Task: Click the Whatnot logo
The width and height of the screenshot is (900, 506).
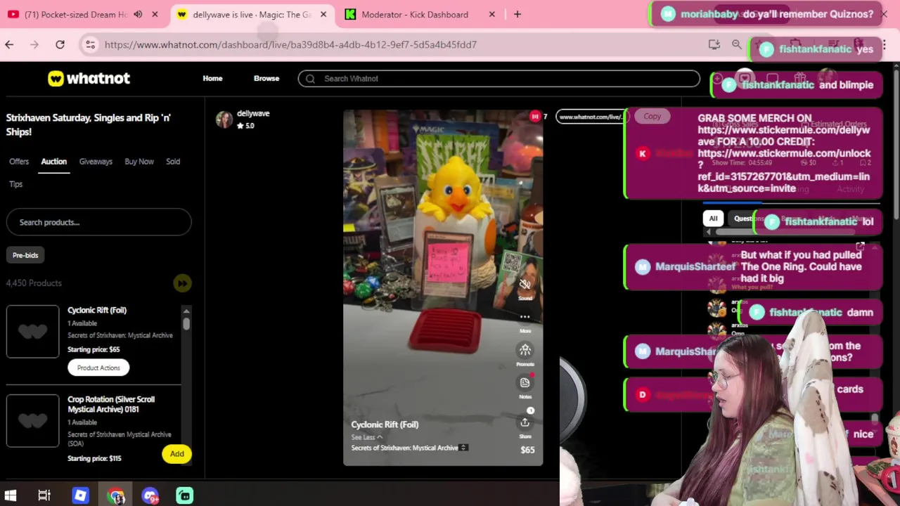Action: point(89,78)
